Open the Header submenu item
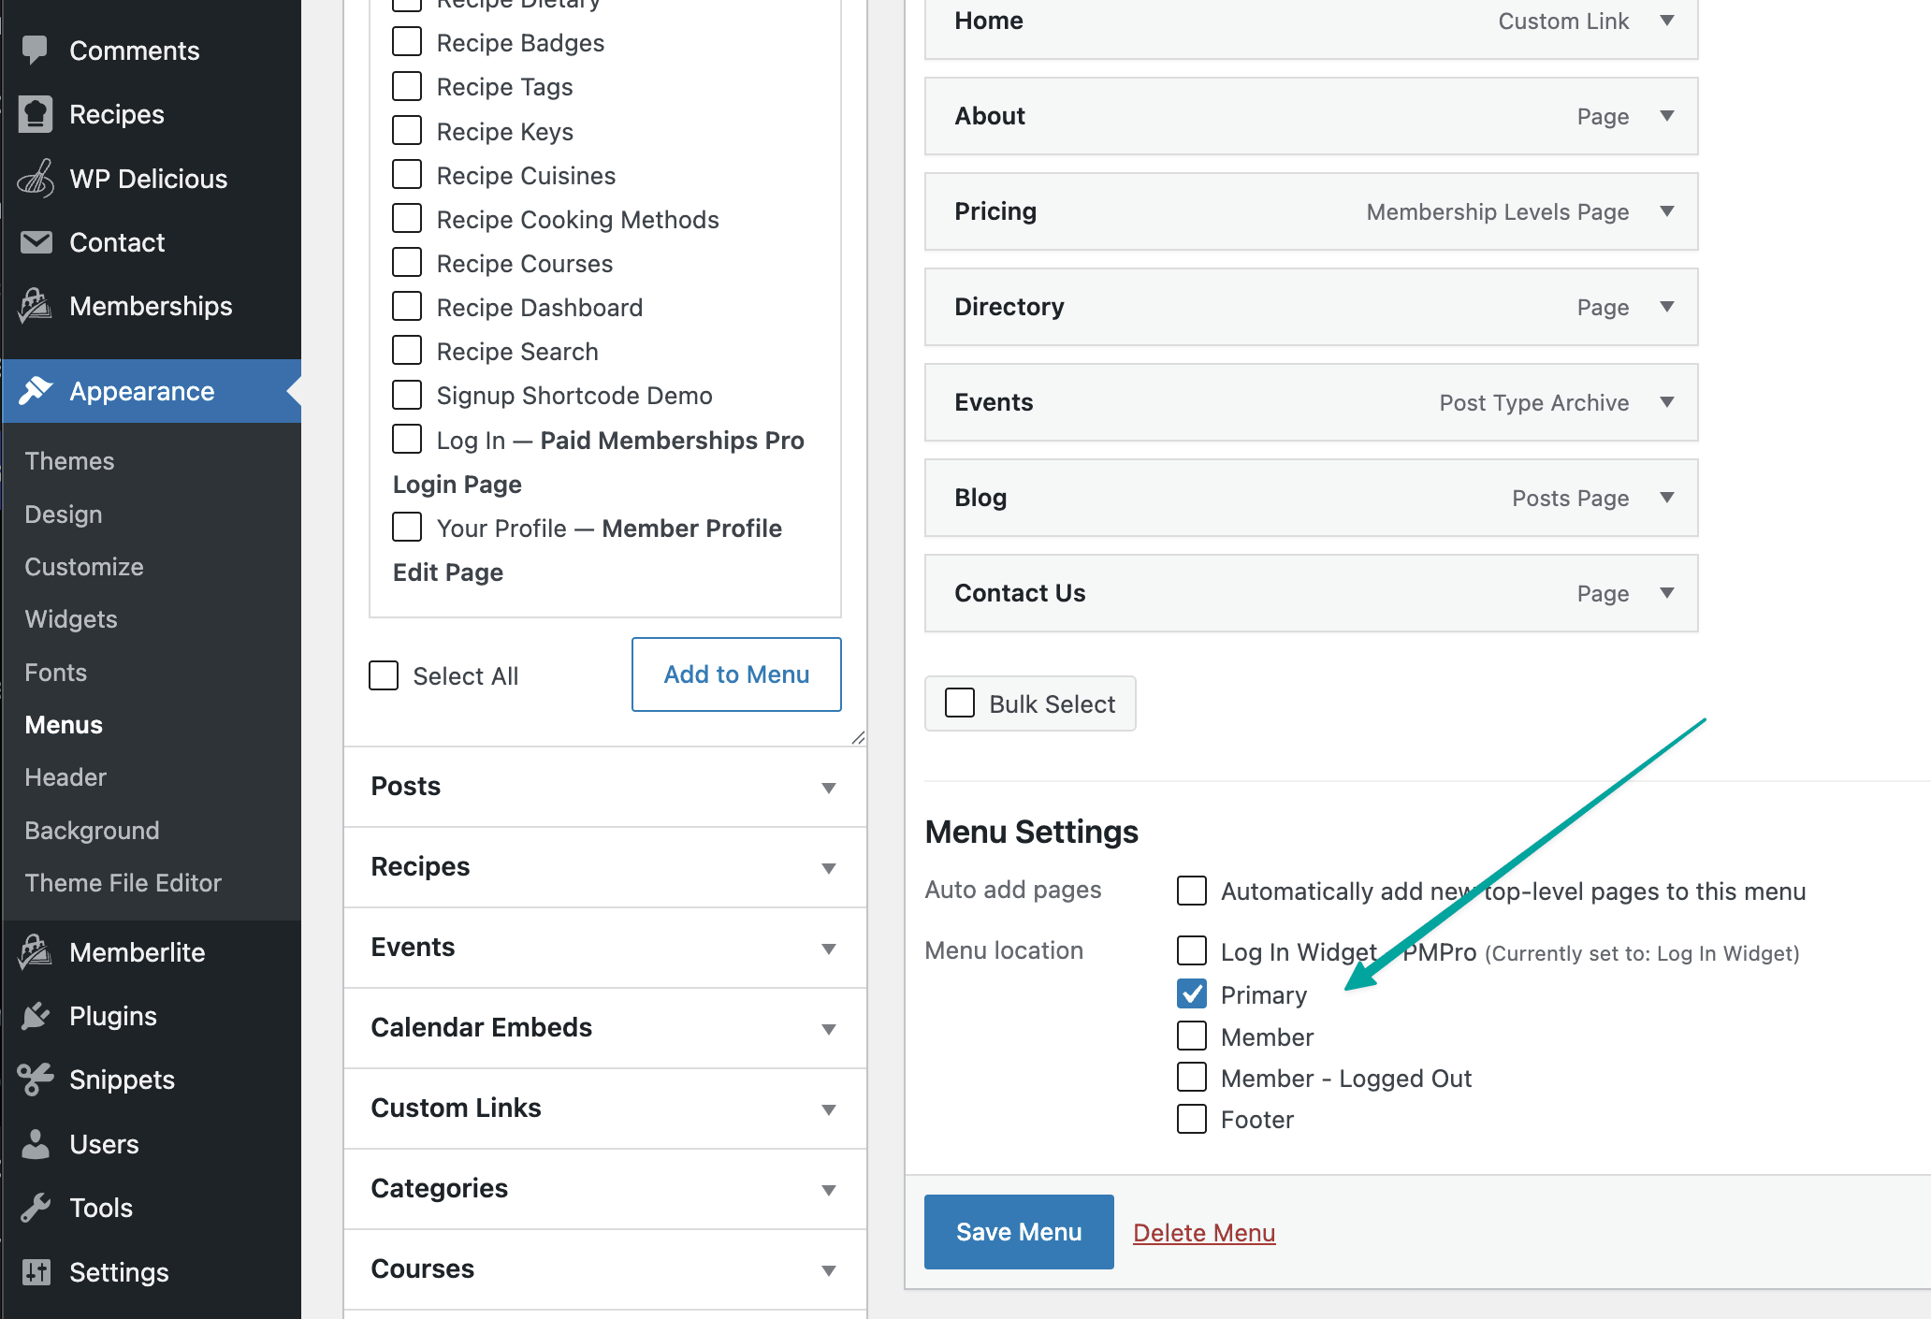The width and height of the screenshot is (1931, 1319). [x=65, y=777]
